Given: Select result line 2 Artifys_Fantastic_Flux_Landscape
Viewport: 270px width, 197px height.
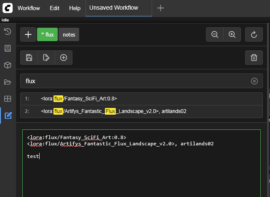Looking at the screenshot, I should tap(142, 111).
